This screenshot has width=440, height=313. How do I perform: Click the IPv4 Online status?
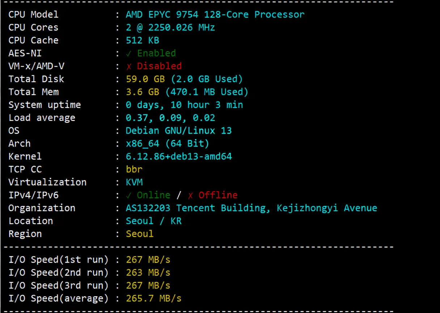148,195
